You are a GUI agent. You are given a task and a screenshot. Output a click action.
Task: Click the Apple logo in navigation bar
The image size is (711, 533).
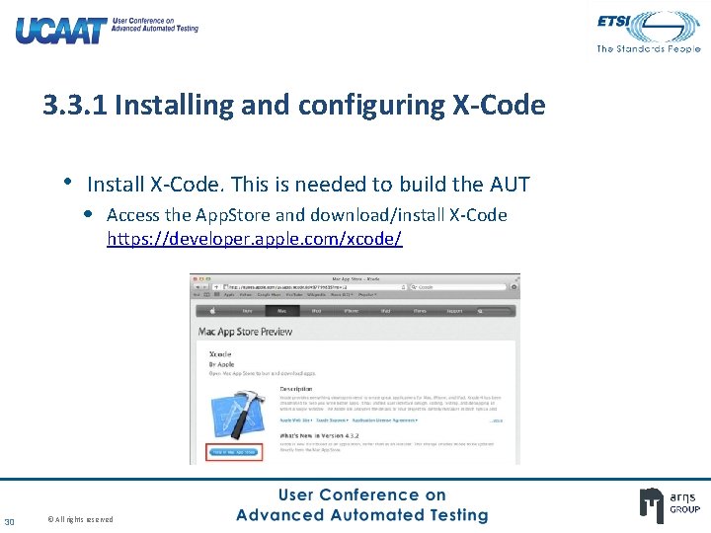click(x=212, y=311)
